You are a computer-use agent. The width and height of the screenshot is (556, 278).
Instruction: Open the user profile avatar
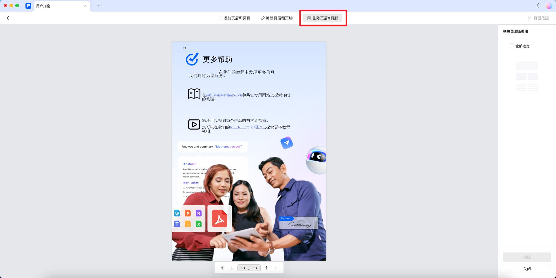click(550, 6)
